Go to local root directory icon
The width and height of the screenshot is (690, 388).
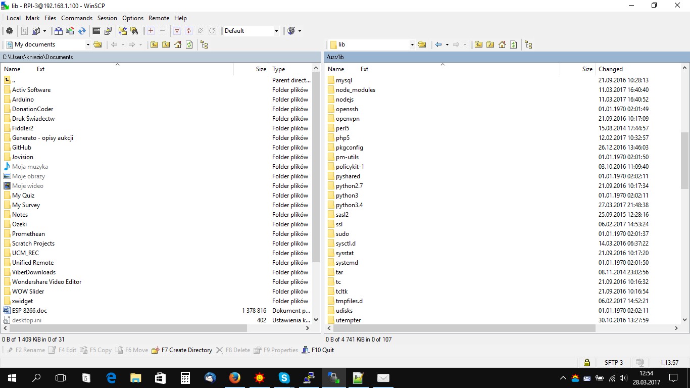click(x=166, y=44)
